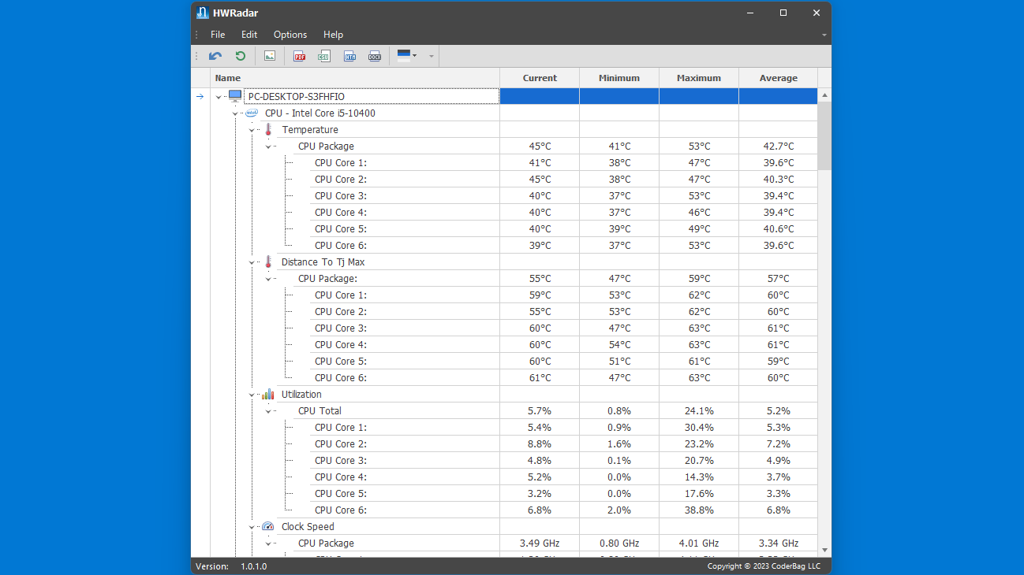This screenshot has height=575, width=1024.
Task: Collapse the Clock Speed group
Action: (252, 527)
